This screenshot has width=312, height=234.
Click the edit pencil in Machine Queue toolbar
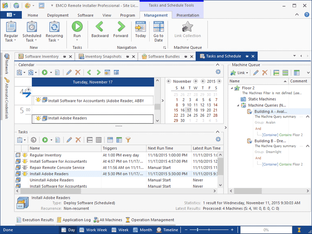(x=255, y=73)
